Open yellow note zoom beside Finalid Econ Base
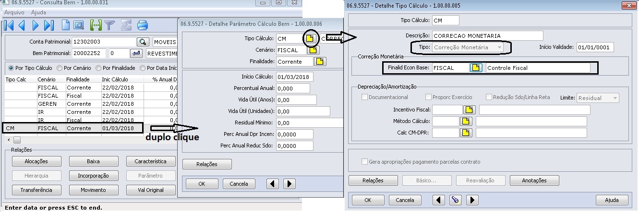639x212 pixels. pos(475,68)
